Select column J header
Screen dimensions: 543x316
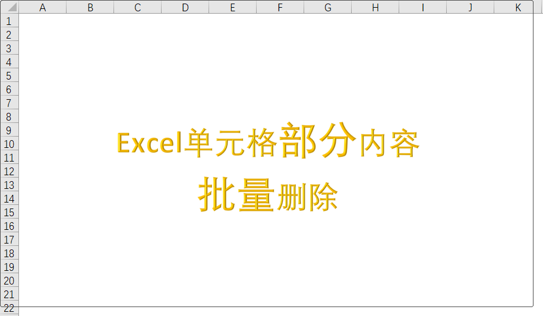(x=471, y=7)
